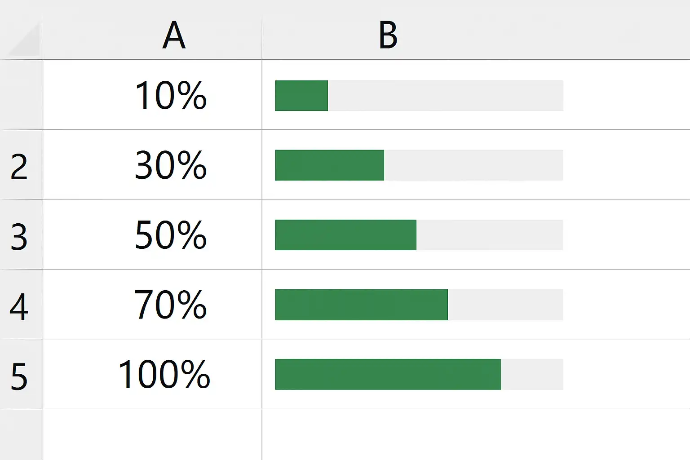Select the empty column B cell below the bars
Viewport: 690px width, 460px height.
point(476,434)
